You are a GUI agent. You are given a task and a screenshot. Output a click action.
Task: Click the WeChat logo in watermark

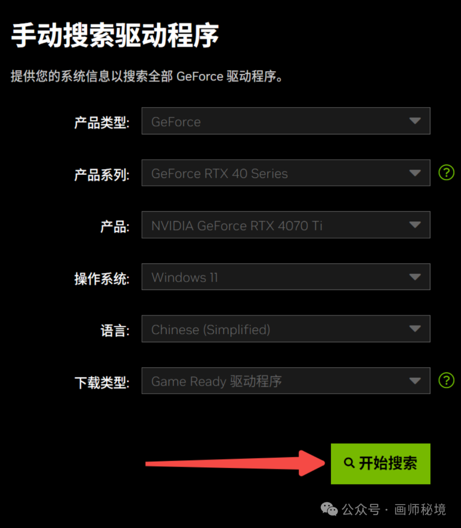click(x=329, y=509)
